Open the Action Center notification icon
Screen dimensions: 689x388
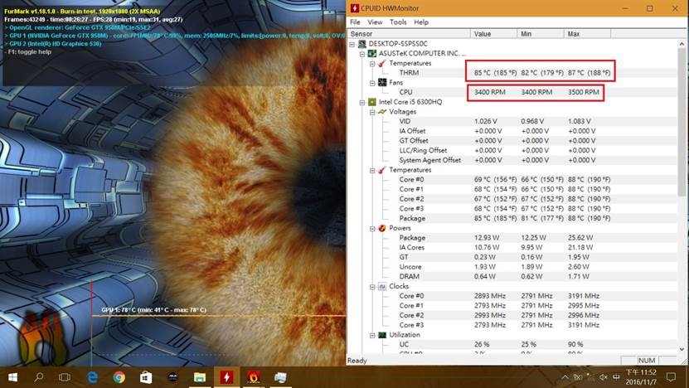tap(671, 377)
